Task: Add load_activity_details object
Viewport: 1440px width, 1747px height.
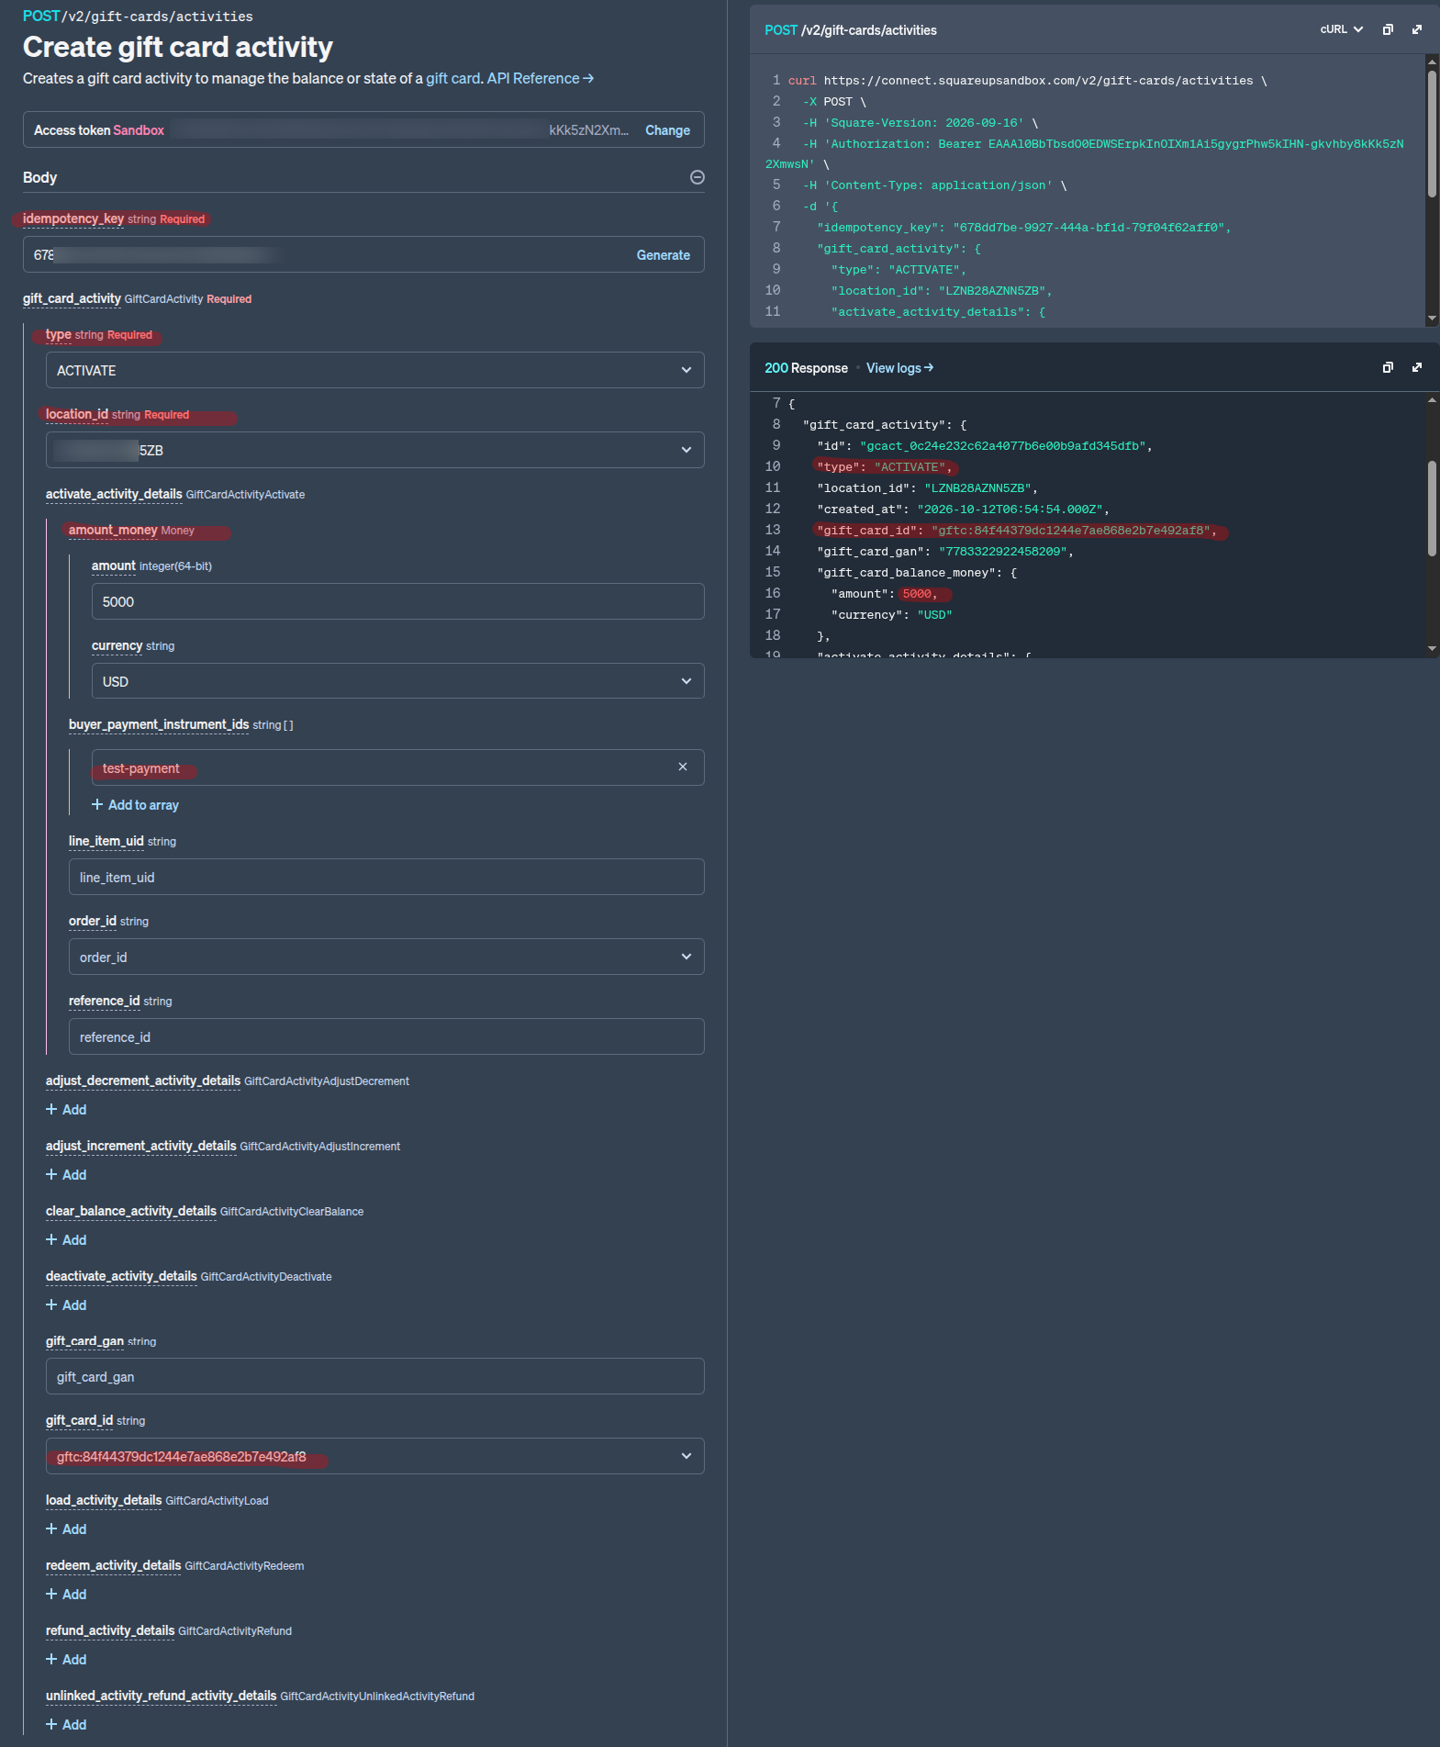Action: [x=66, y=1529]
